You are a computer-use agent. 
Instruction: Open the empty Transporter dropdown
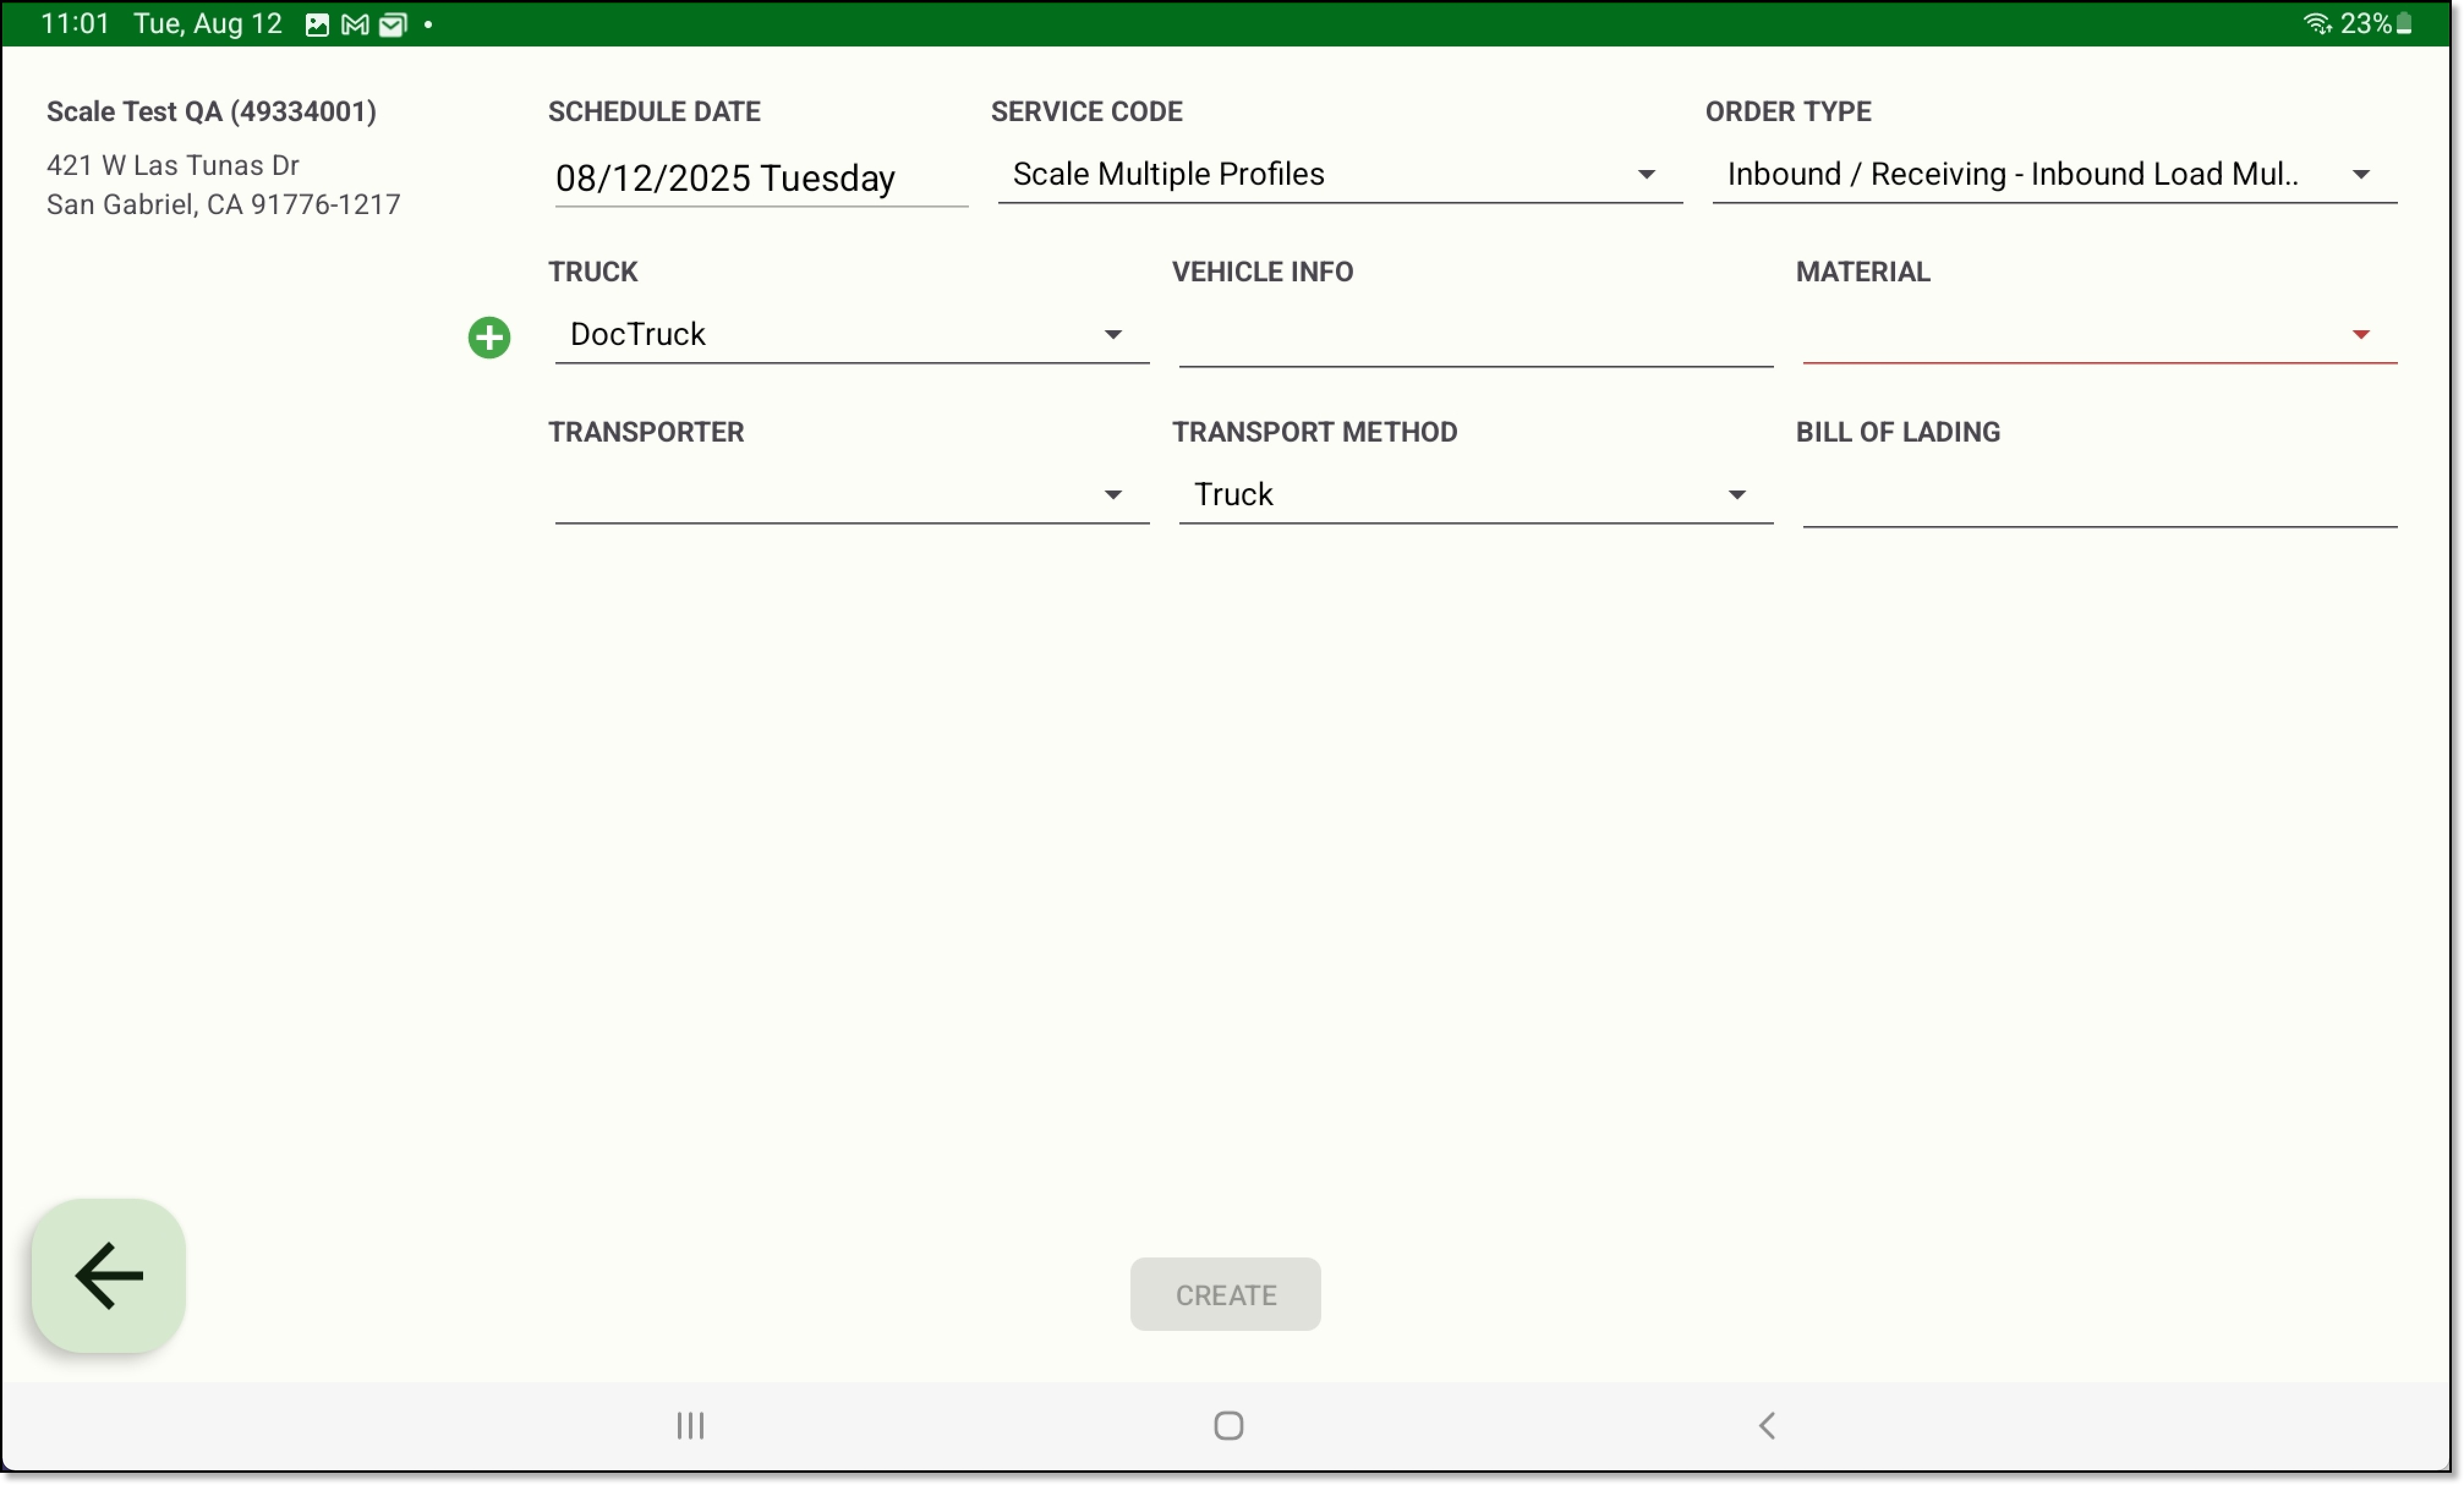coord(851,495)
